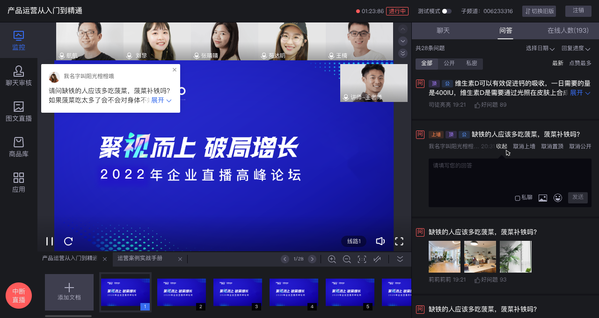Collapse the document panel with double chevron
Viewport: 599px width, 318px height.
click(400, 259)
